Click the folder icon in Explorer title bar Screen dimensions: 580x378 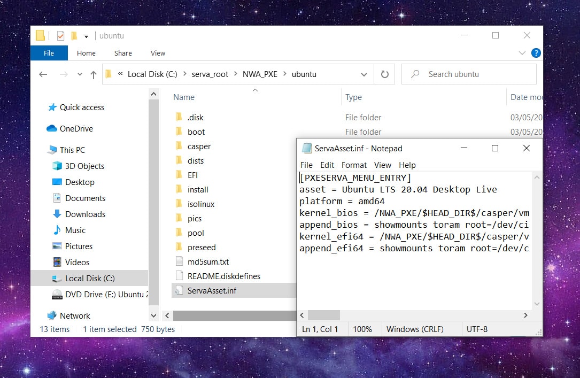pyautogui.click(x=40, y=35)
